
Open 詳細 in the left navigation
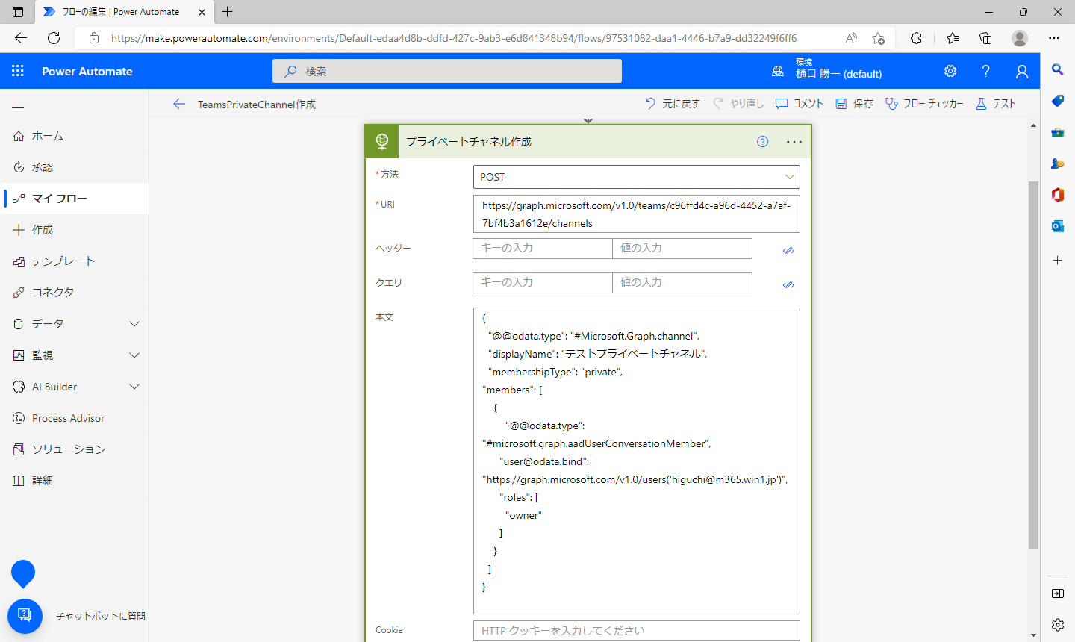75,481
